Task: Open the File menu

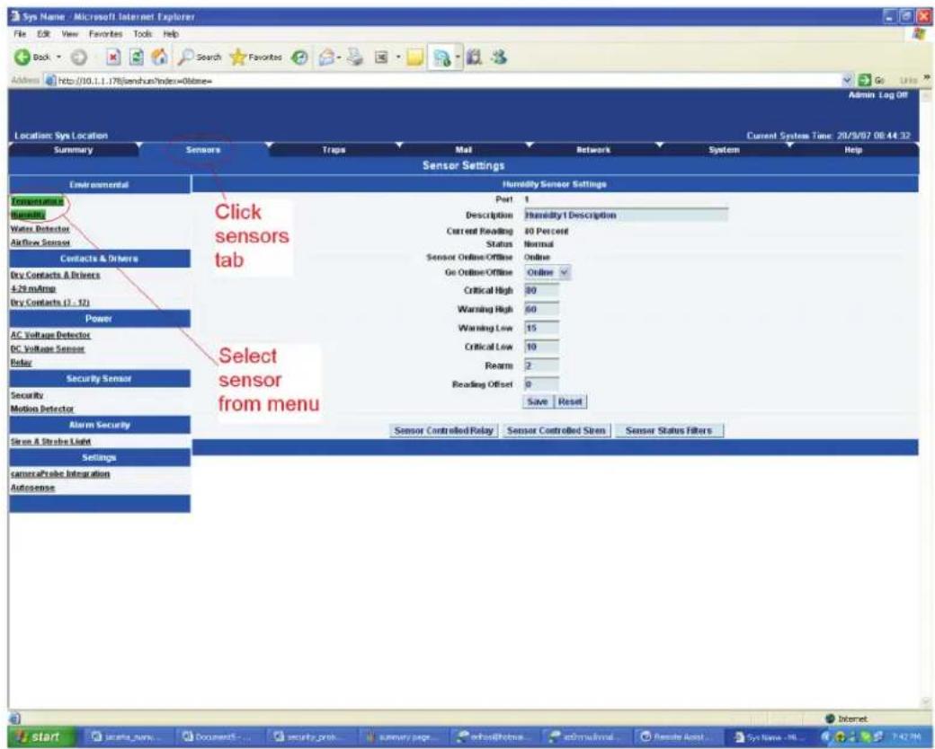Action: 20,34
